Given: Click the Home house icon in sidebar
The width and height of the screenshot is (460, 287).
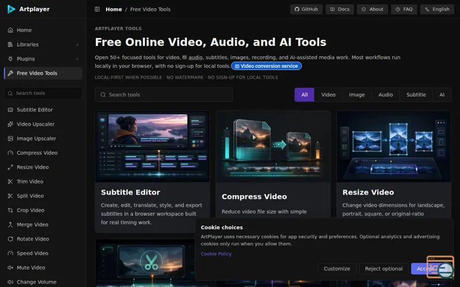Looking at the screenshot, I should pyautogui.click(x=10, y=30).
